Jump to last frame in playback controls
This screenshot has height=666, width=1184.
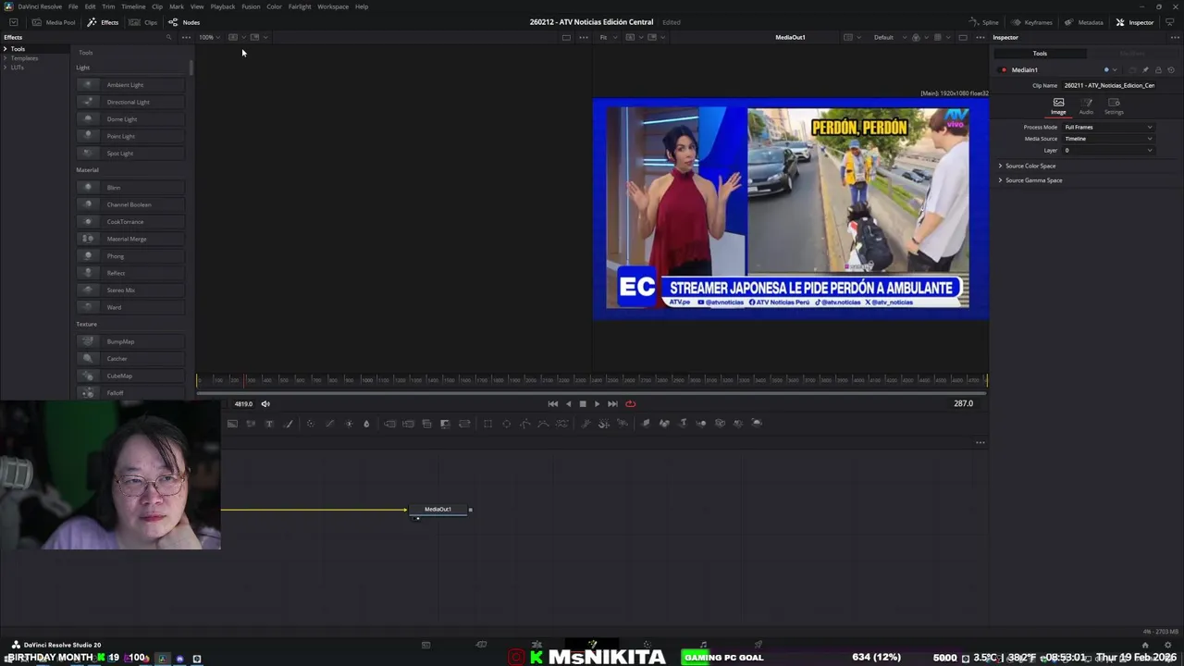click(612, 403)
